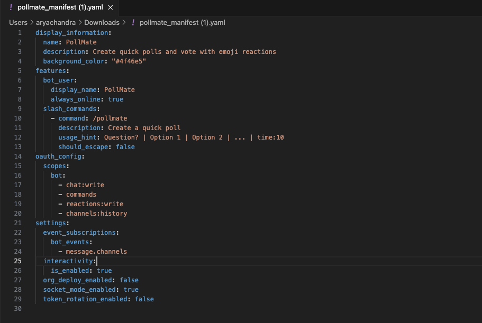This screenshot has width=482, height=323.
Task: Click the slash_commands key
Action: [70, 109]
